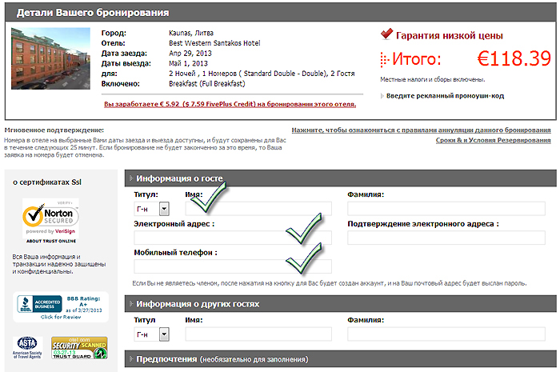560x372 pixels.
Task: Click the FivePlus Credit earnings link
Action: pyautogui.click(x=230, y=104)
